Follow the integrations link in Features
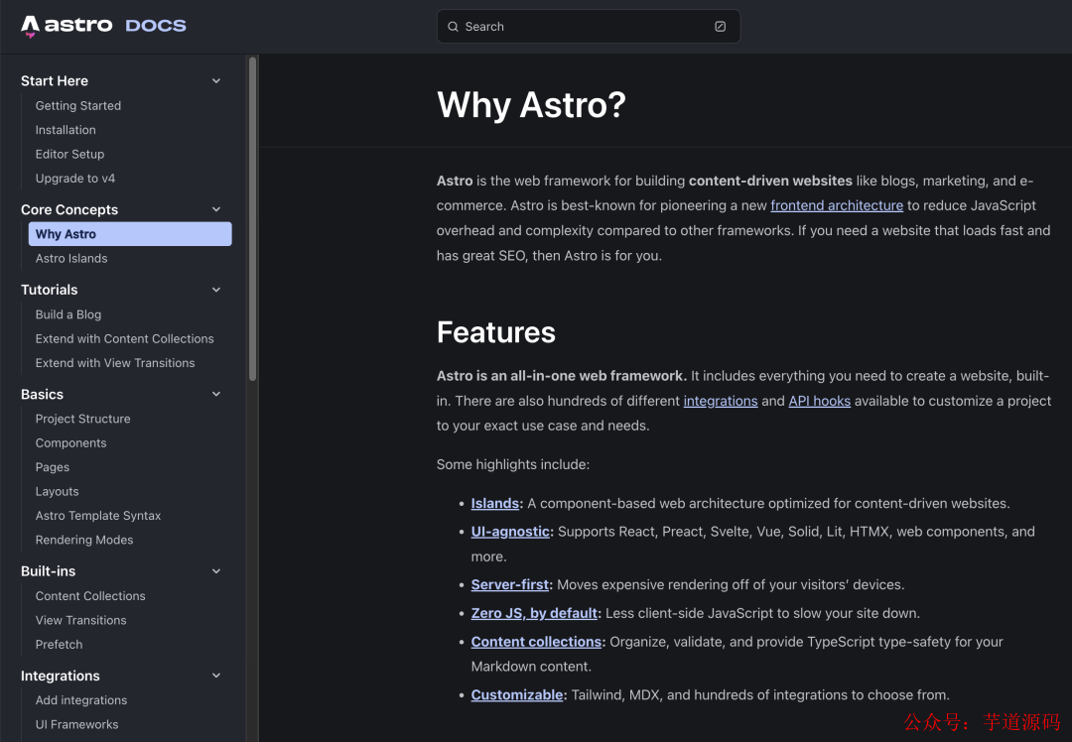The width and height of the screenshot is (1072, 742). (721, 401)
